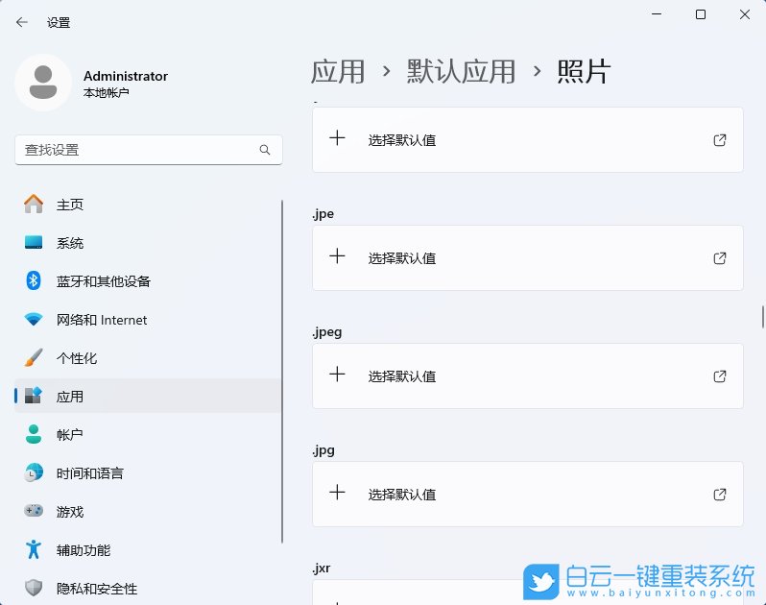Viewport: 766px width, 605px height.
Task: Choose default app for .jpg
Action: 528,494
